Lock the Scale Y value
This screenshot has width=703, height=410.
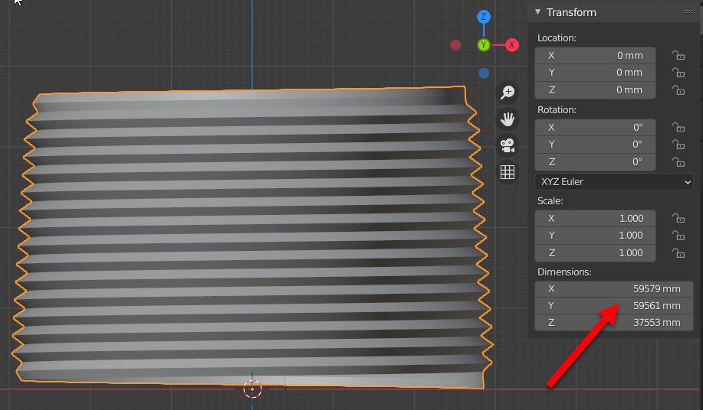[678, 235]
